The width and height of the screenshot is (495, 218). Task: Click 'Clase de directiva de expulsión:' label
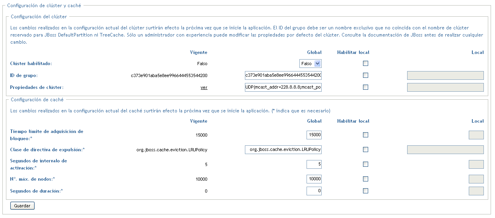click(48, 150)
